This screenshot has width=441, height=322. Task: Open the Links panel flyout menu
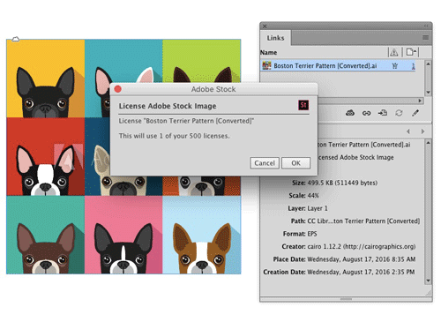click(425, 38)
